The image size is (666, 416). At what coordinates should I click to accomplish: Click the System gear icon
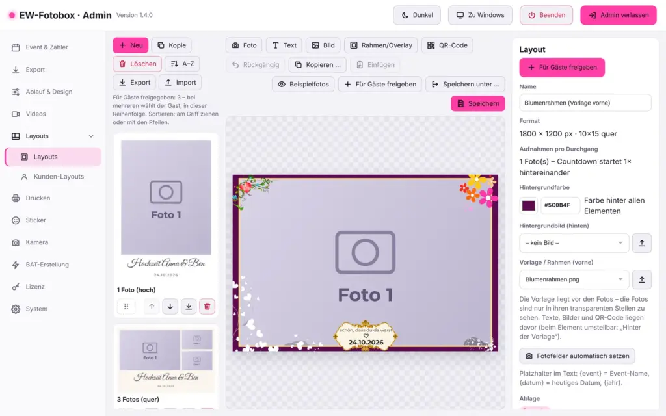point(16,309)
